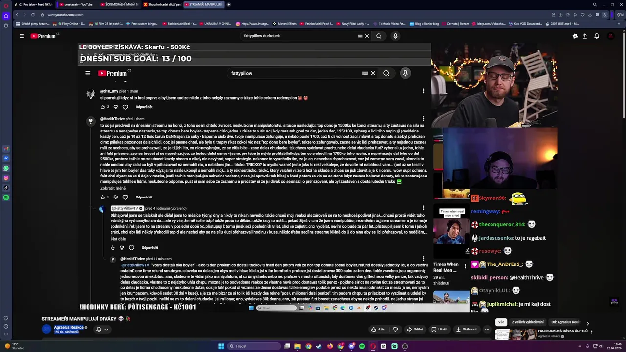Show more filter chips with right chevron
The image size is (626, 352).
point(588,323)
